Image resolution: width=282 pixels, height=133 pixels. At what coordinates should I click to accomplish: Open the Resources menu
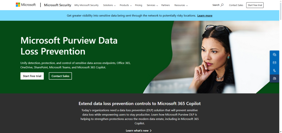pos(181,5)
